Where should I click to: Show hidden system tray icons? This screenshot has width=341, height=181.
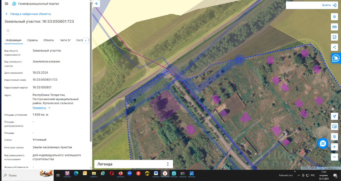click(x=299, y=175)
